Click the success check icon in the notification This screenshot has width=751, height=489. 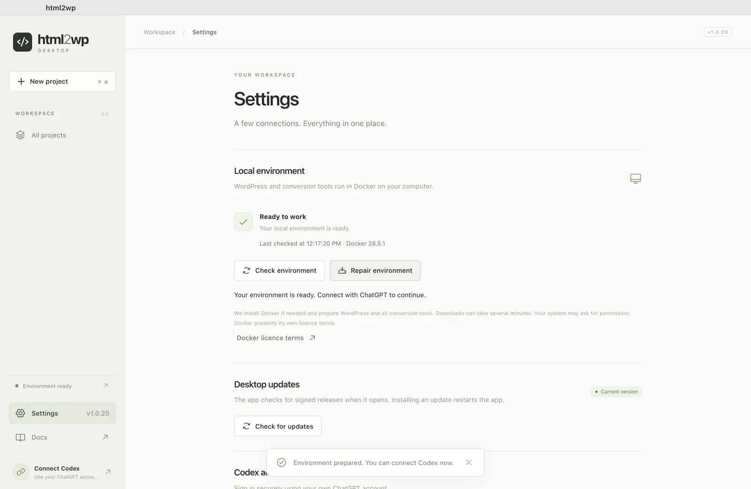coord(282,462)
